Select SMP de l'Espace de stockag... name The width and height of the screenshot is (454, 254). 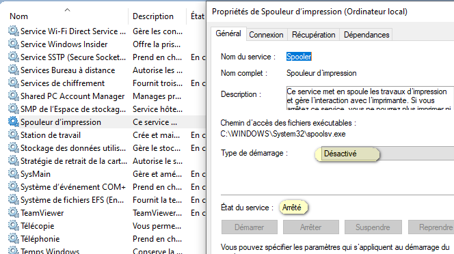(73, 109)
